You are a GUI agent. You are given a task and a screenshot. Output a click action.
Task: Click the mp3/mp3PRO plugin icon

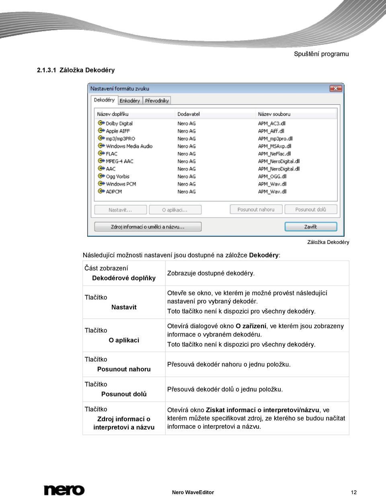coord(101,138)
